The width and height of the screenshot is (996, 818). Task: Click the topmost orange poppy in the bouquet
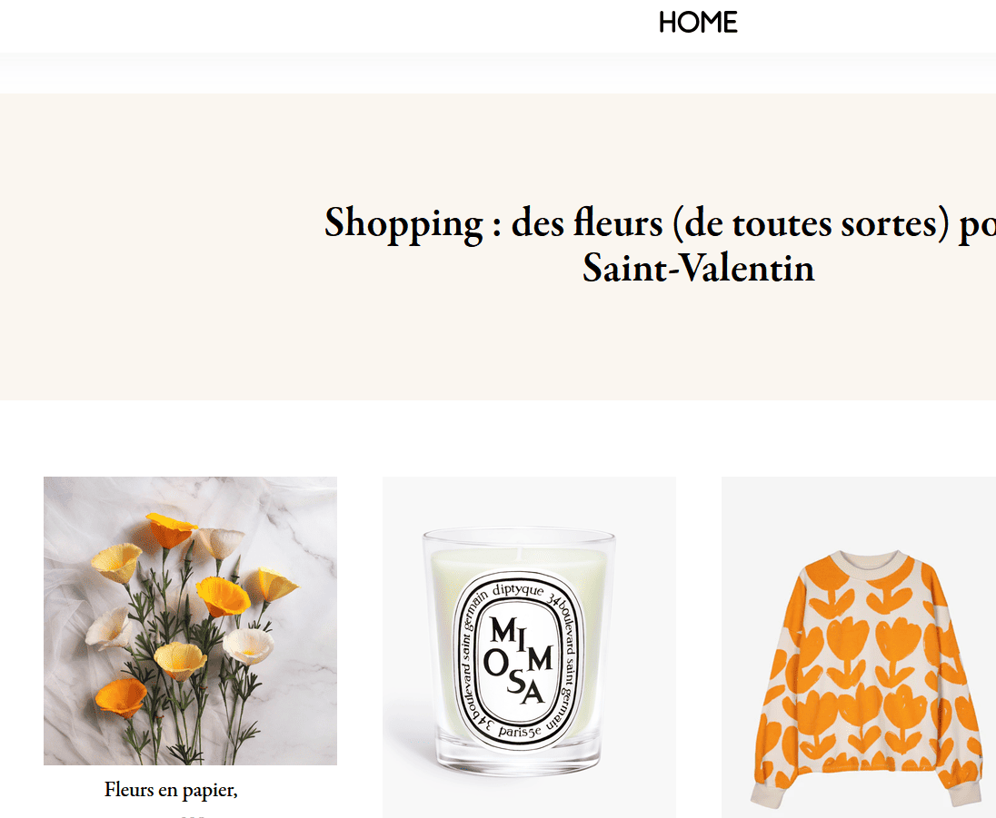[x=171, y=529]
